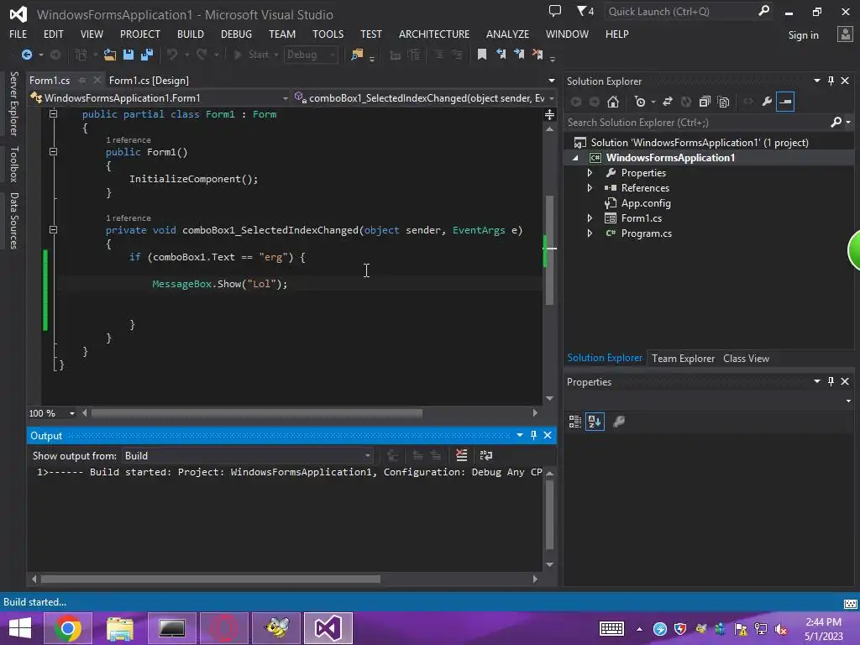The width and height of the screenshot is (860, 645).
Task: Click the Output panel horizontal scrollbar
Action: coord(211,579)
